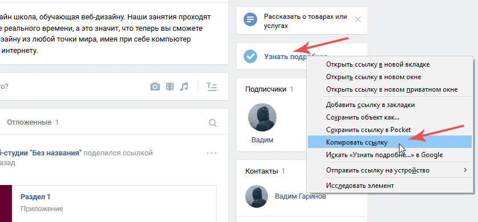Attach a video using the film icon
Image resolution: width=478 pixels, height=222 pixels.
(x=170, y=87)
